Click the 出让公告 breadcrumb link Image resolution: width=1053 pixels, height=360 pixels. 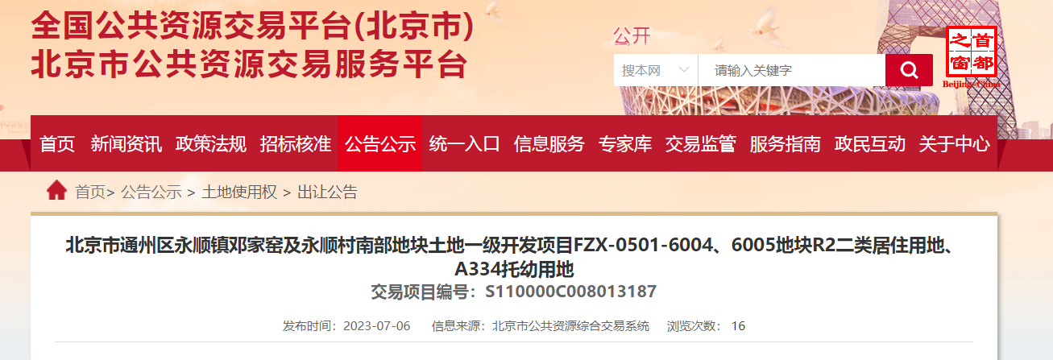[x=328, y=192]
